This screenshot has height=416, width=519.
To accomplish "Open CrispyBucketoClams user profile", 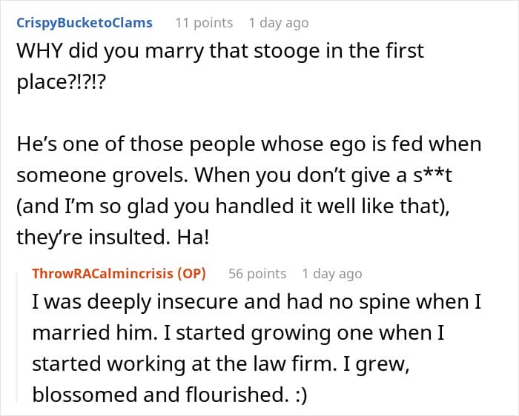I will 84,22.
